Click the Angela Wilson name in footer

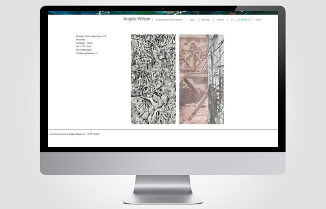[x=75, y=134]
